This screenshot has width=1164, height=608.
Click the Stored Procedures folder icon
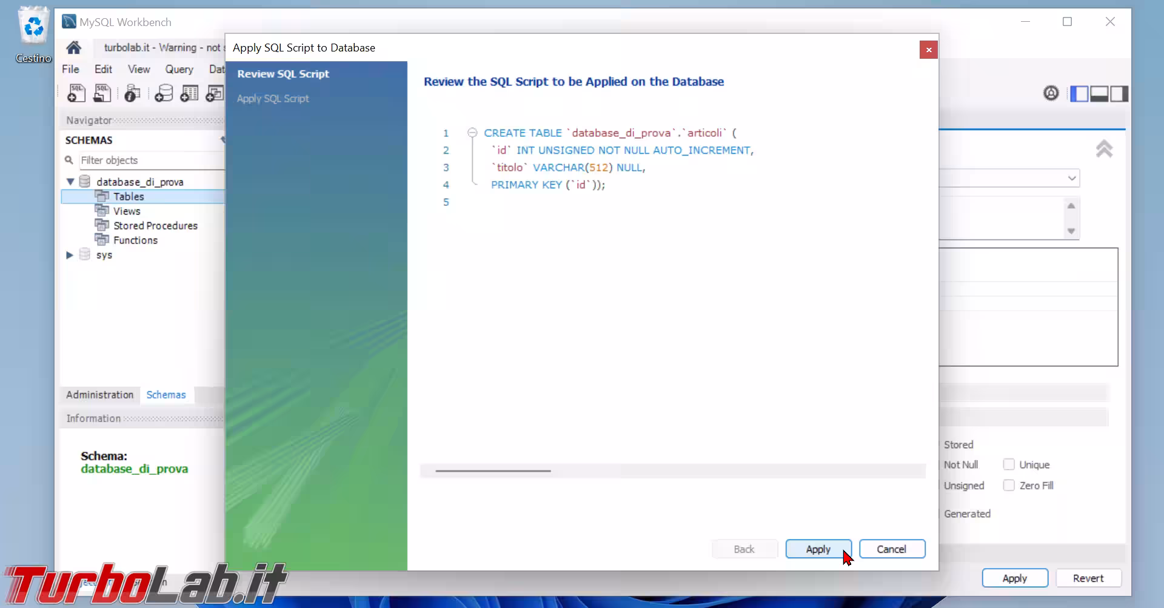coord(102,225)
